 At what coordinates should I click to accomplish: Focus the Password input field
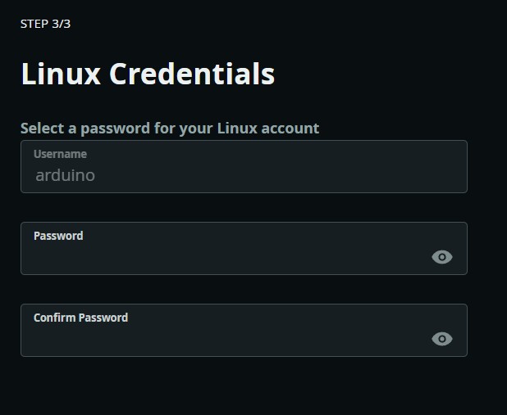222,257
